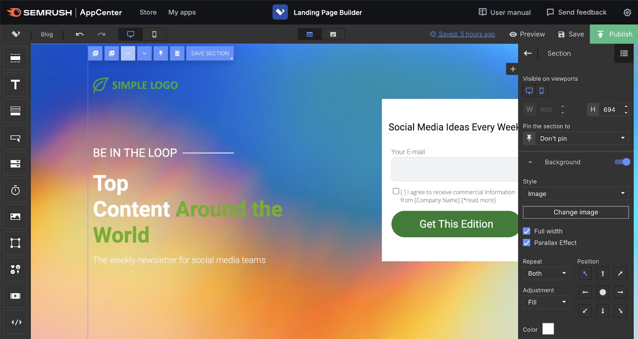The height and width of the screenshot is (339, 638).
Task: Switch to mobile view in top toolbar
Action: coord(154,34)
